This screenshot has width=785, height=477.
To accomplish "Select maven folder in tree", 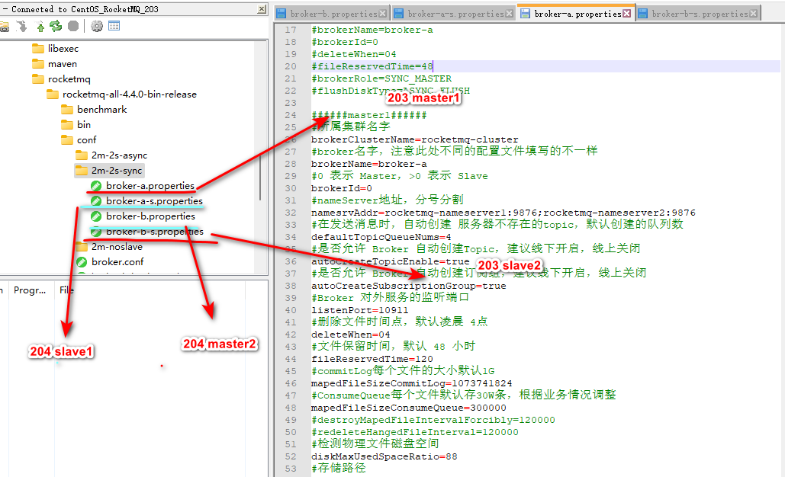I will tap(63, 64).
